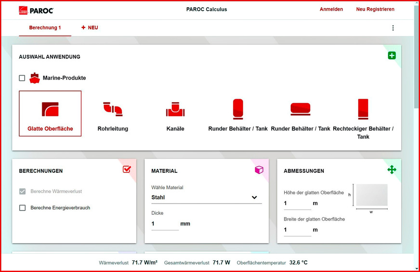420x272 pixels.
Task: Click the red checkmark icon in Berechnungen
Action: (127, 169)
